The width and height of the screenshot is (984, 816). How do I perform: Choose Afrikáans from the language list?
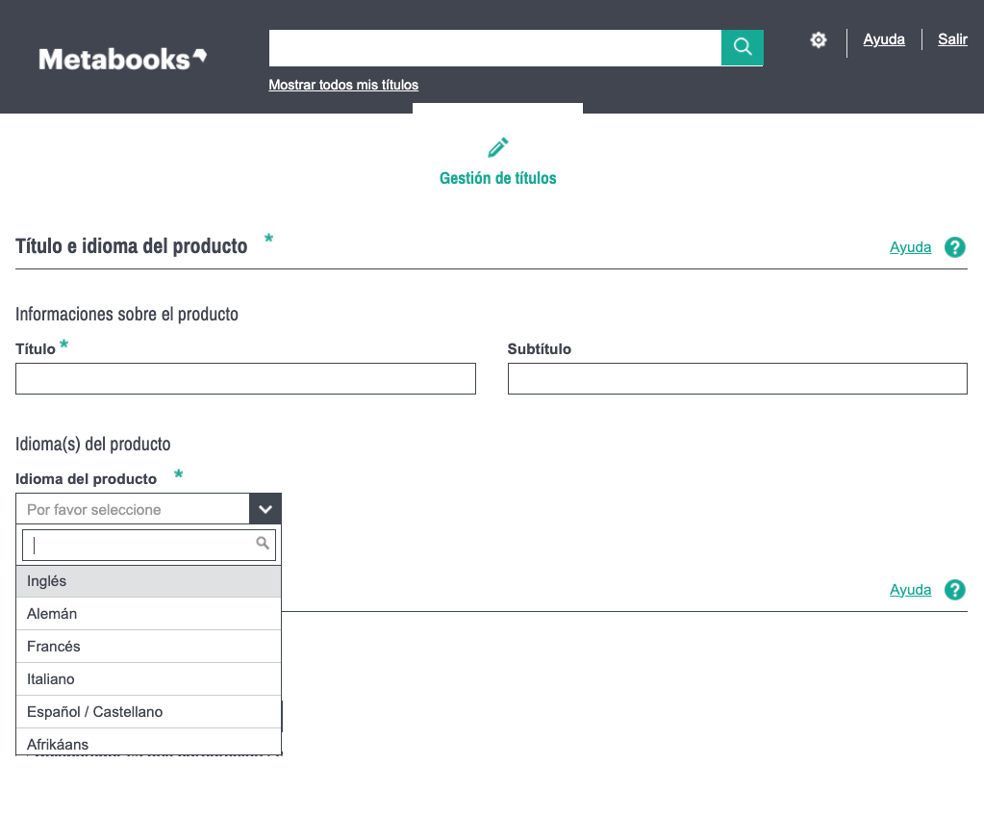[x=148, y=743]
